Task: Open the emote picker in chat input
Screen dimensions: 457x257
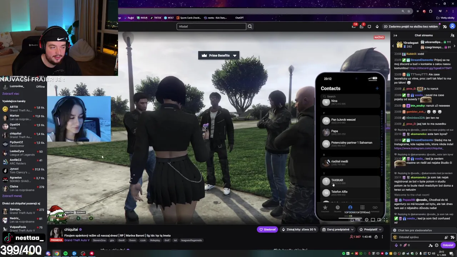Action: pos(452,237)
